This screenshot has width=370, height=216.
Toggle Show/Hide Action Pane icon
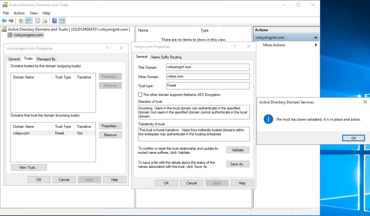62,21
